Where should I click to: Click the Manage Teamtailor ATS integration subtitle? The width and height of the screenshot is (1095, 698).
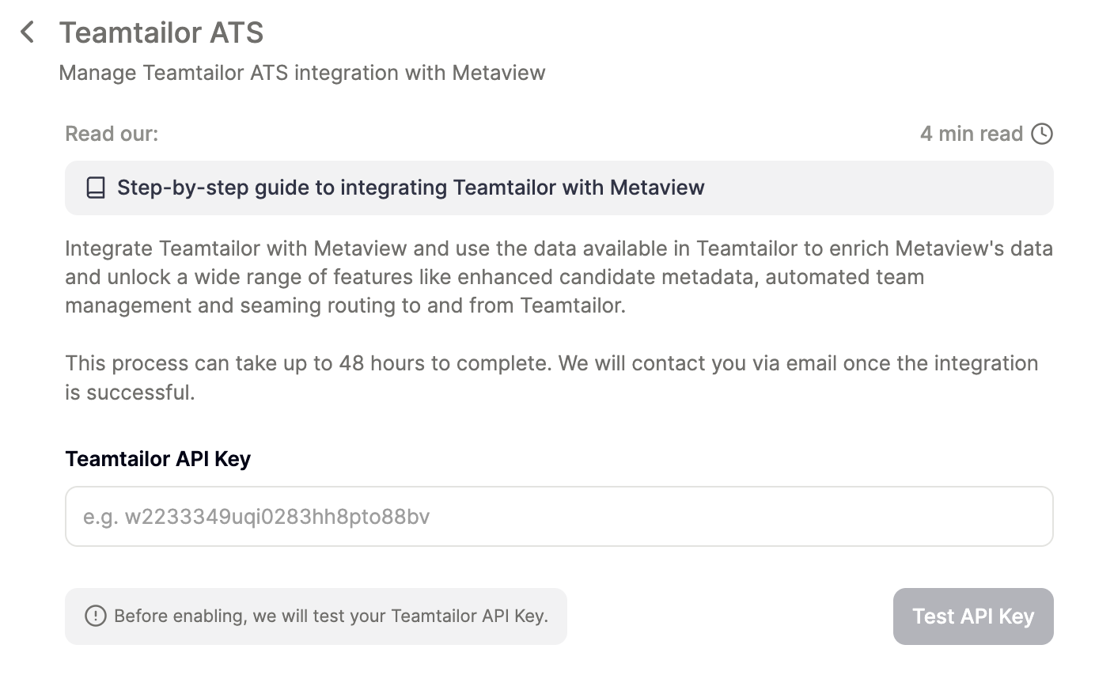pyautogui.click(x=301, y=73)
